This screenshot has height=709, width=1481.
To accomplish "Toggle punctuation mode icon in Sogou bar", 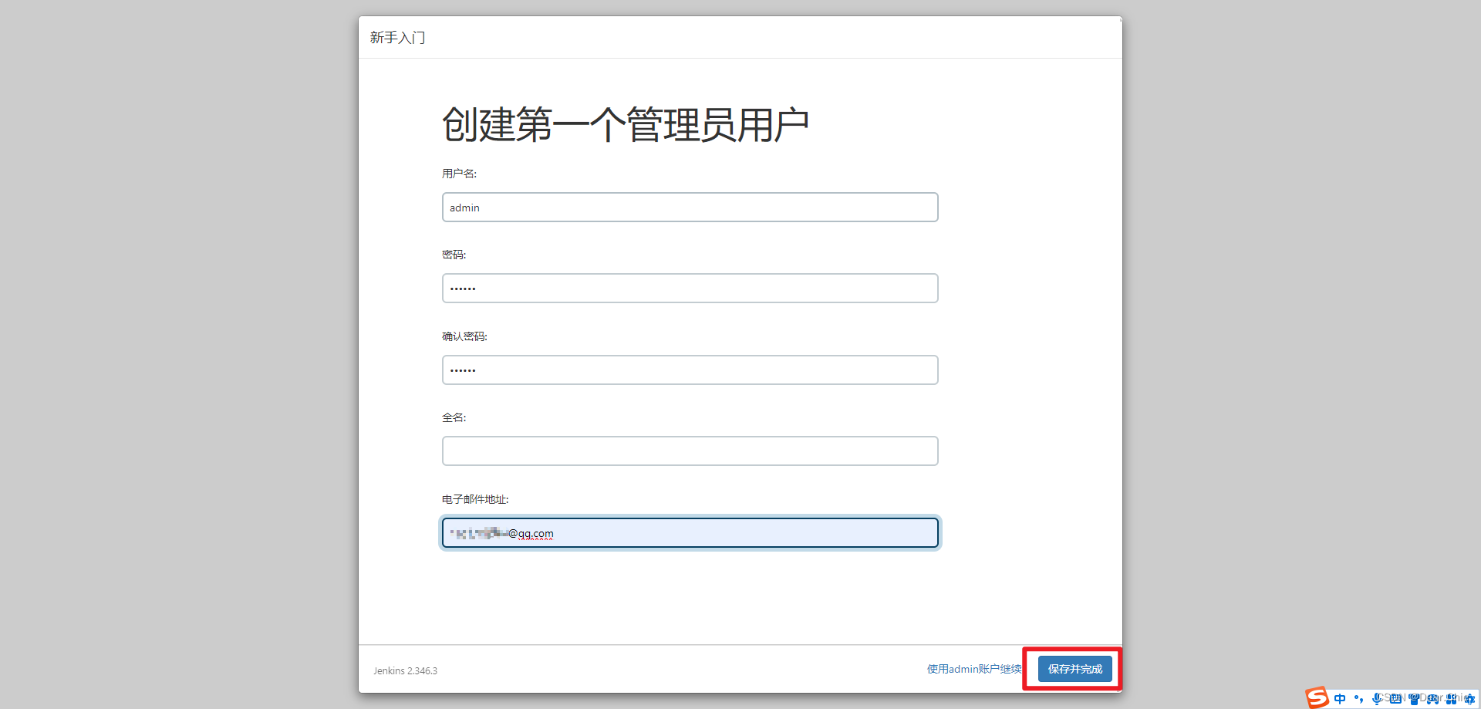I will tap(1359, 699).
